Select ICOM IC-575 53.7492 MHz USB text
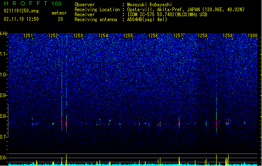The width and height of the screenshot is (262, 166). coord(167,15)
